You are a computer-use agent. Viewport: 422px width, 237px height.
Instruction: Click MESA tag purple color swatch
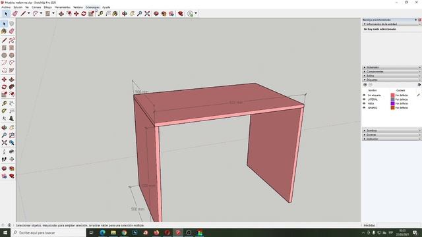392,103
